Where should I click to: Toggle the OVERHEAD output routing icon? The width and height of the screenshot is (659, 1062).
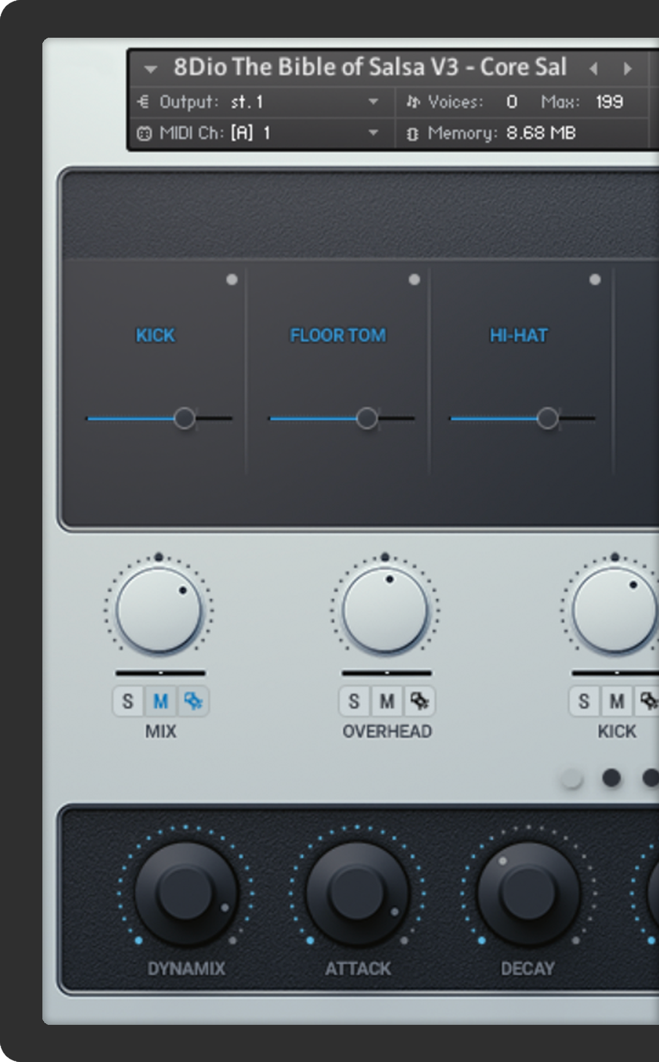coord(420,702)
